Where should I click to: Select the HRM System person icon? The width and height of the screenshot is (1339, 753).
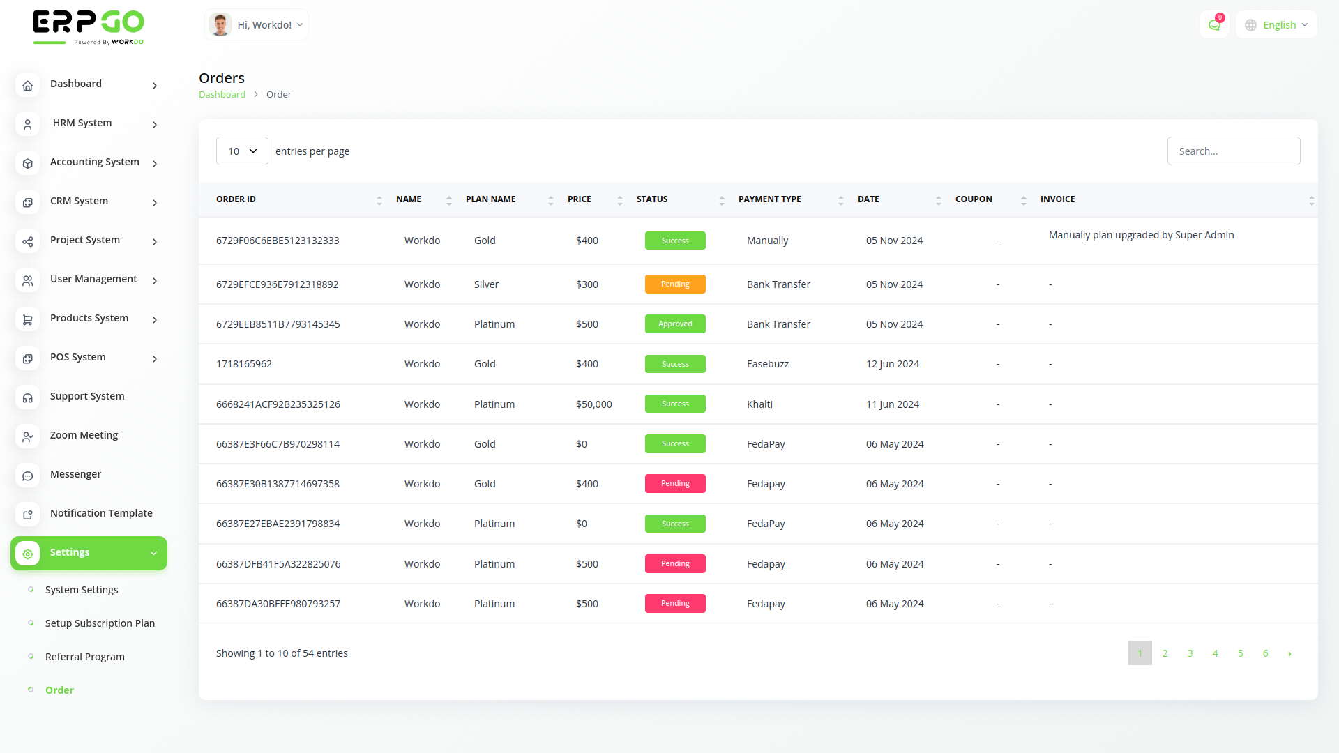click(x=27, y=124)
